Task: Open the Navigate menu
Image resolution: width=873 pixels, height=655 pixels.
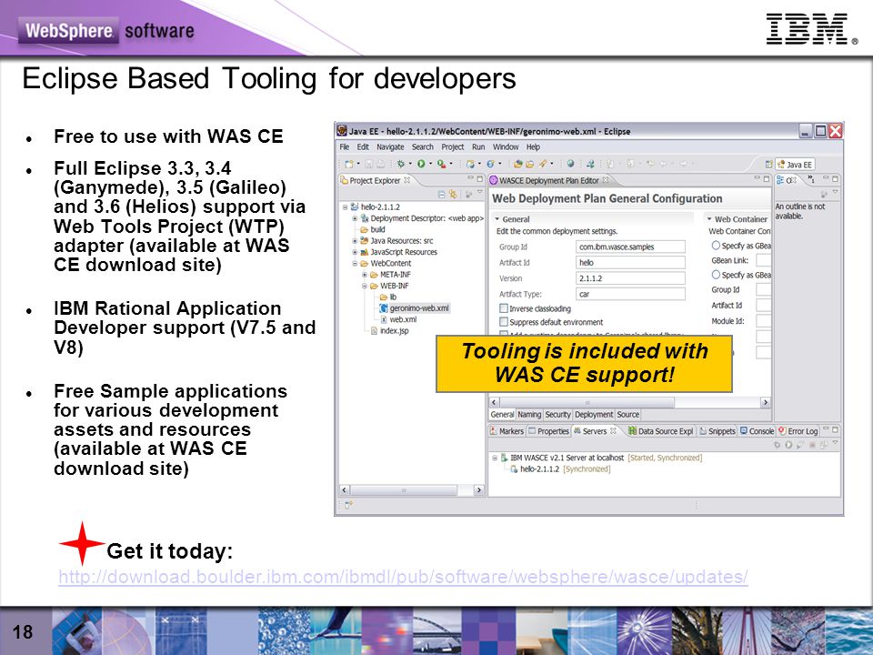Action: point(390,147)
